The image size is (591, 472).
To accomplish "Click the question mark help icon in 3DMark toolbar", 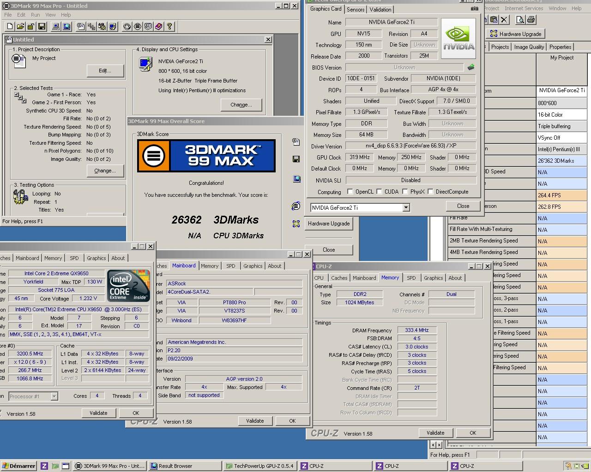I will click(x=169, y=27).
